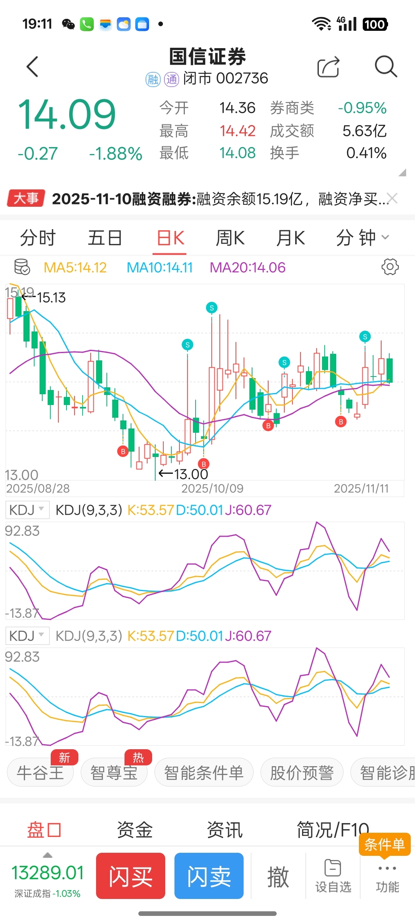Screen dimensions: 415x924
Task: Tap the 最高 14.42 value
Action: coord(237,131)
